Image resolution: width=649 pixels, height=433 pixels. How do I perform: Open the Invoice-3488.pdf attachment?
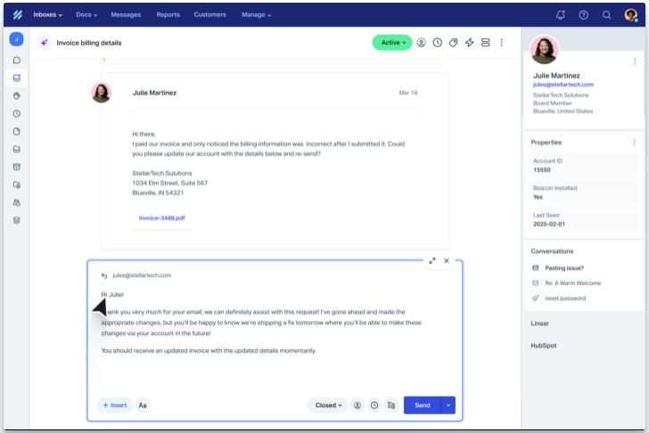[x=161, y=217]
